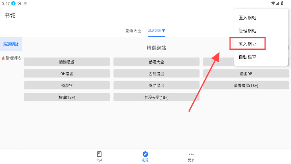Open the 漫畫DB site button

coord(246,73)
